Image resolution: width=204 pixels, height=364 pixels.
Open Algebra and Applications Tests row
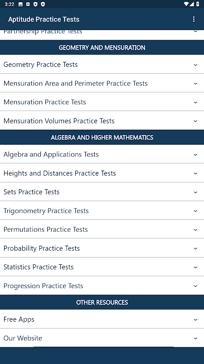tap(102, 154)
